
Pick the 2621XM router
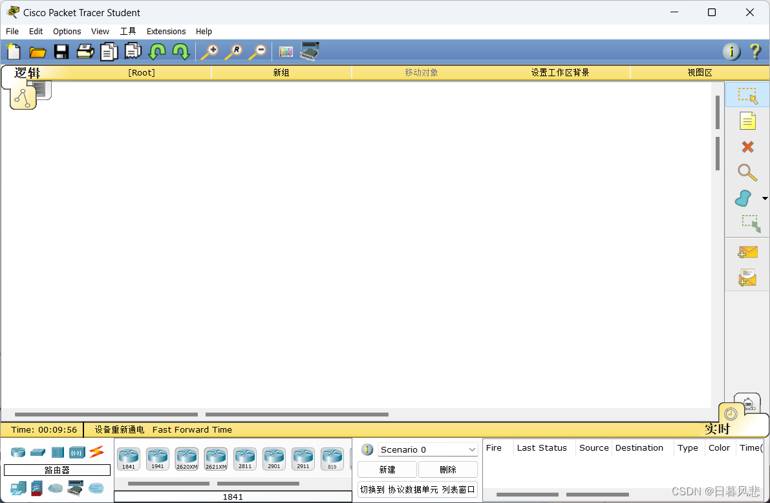coord(216,459)
